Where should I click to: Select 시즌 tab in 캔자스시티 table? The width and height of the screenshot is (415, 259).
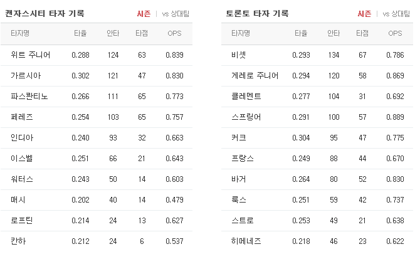pyautogui.click(x=144, y=14)
